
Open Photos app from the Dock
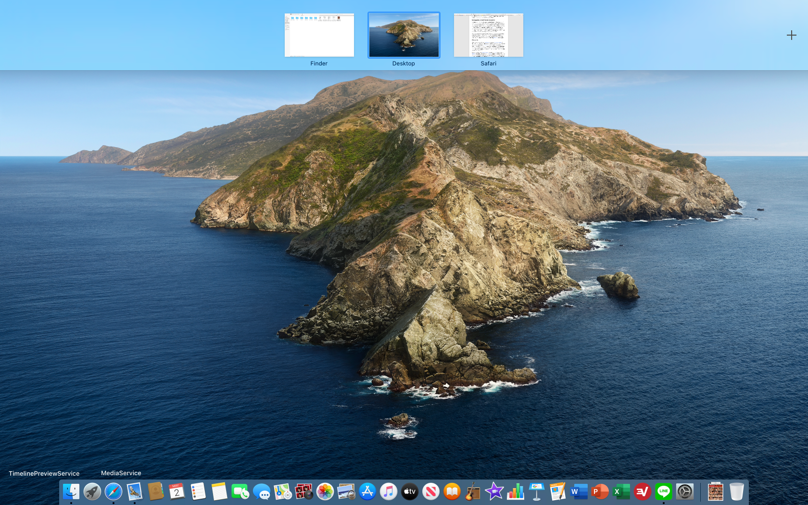(x=325, y=492)
